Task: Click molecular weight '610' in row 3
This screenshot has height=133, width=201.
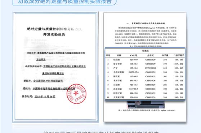Action: click(x=165, y=68)
